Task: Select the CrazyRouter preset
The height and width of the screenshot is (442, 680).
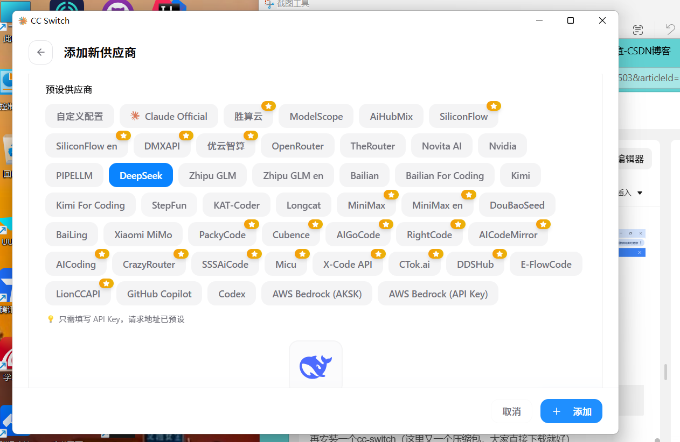Action: 149,264
